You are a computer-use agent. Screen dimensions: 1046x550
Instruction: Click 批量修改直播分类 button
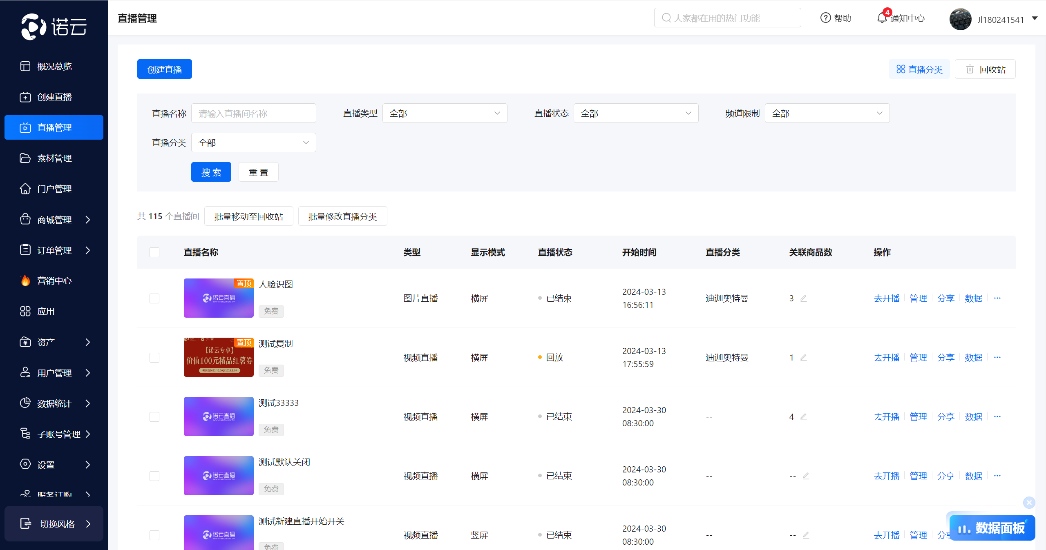[x=342, y=216]
